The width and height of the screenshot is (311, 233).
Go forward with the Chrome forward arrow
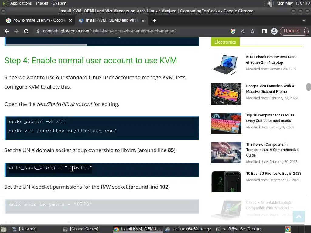[x=16, y=31]
